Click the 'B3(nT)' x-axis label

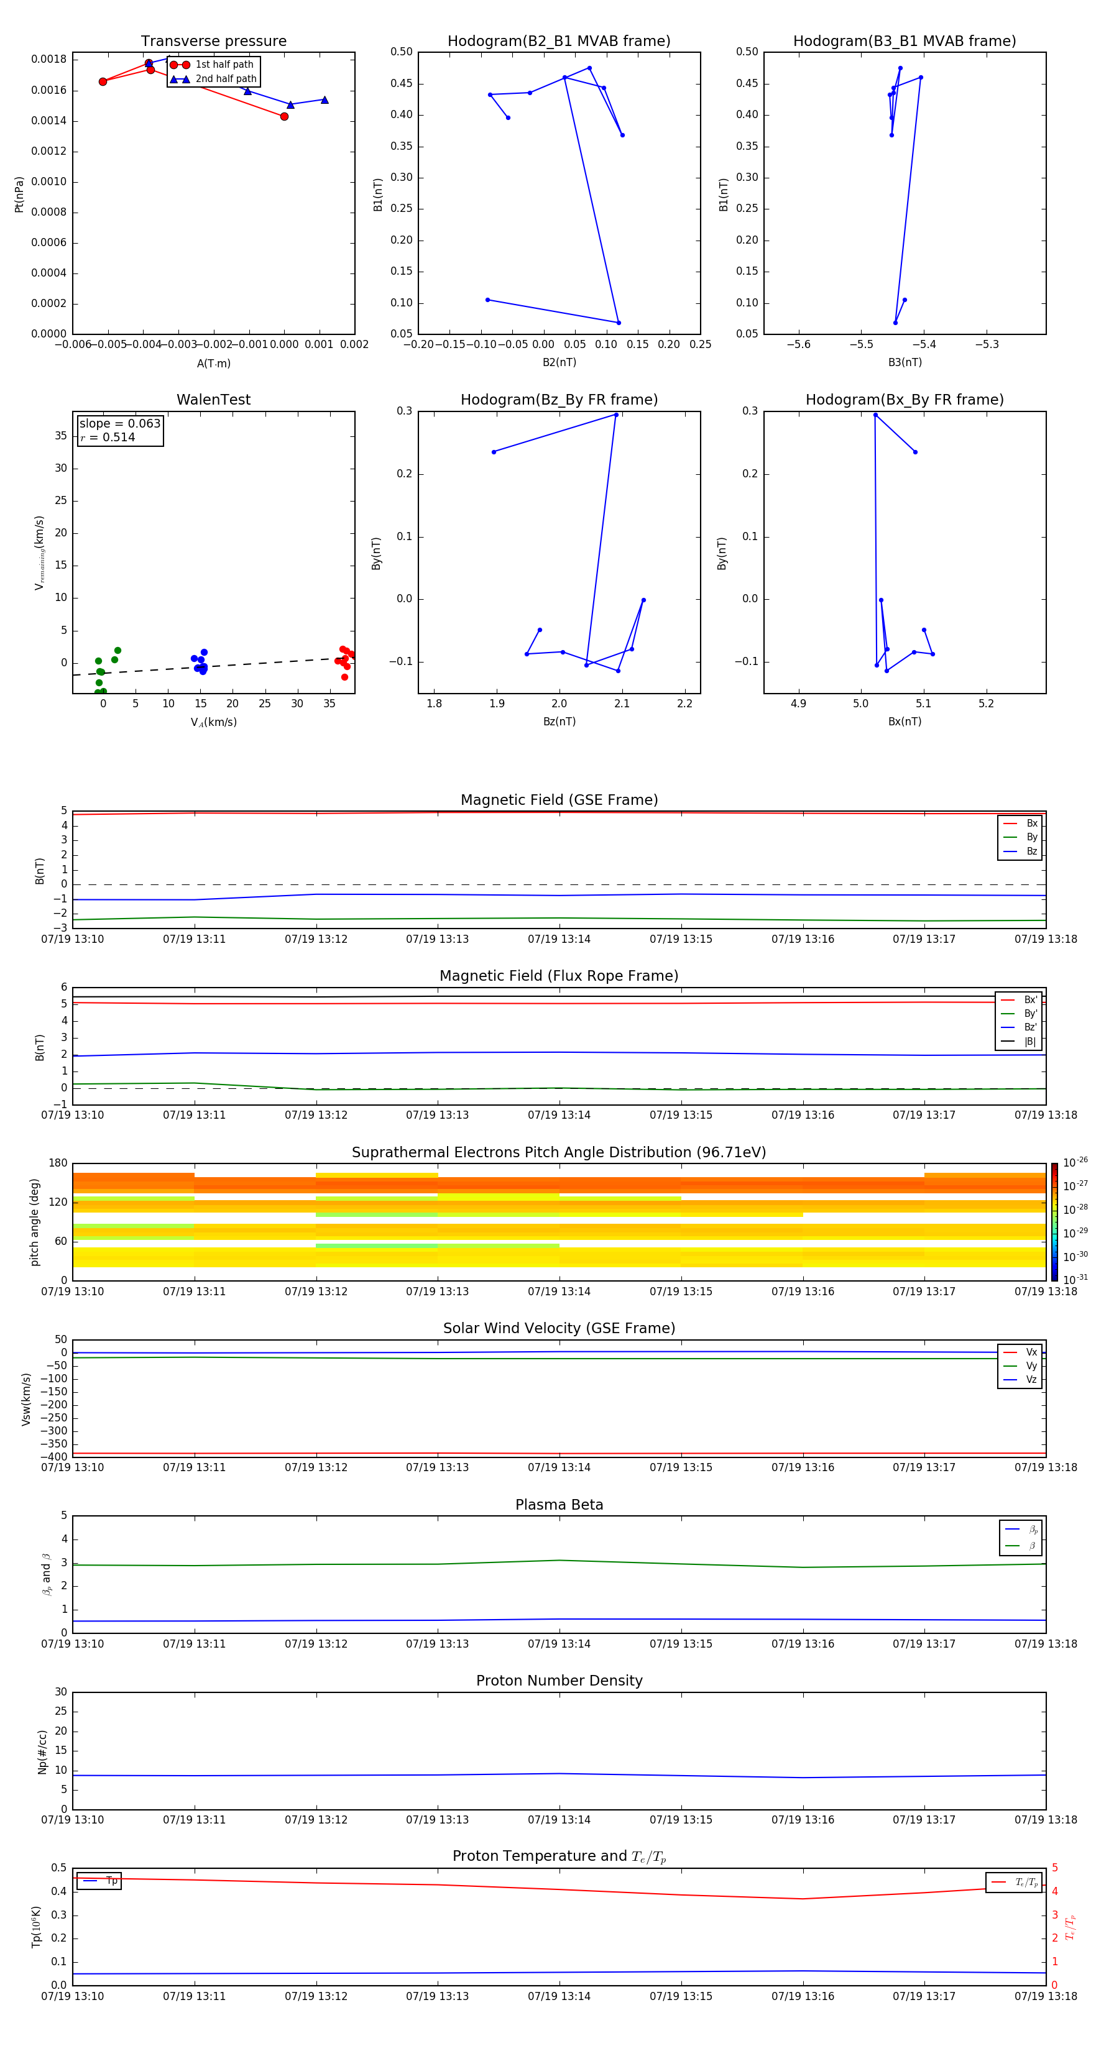(x=905, y=362)
